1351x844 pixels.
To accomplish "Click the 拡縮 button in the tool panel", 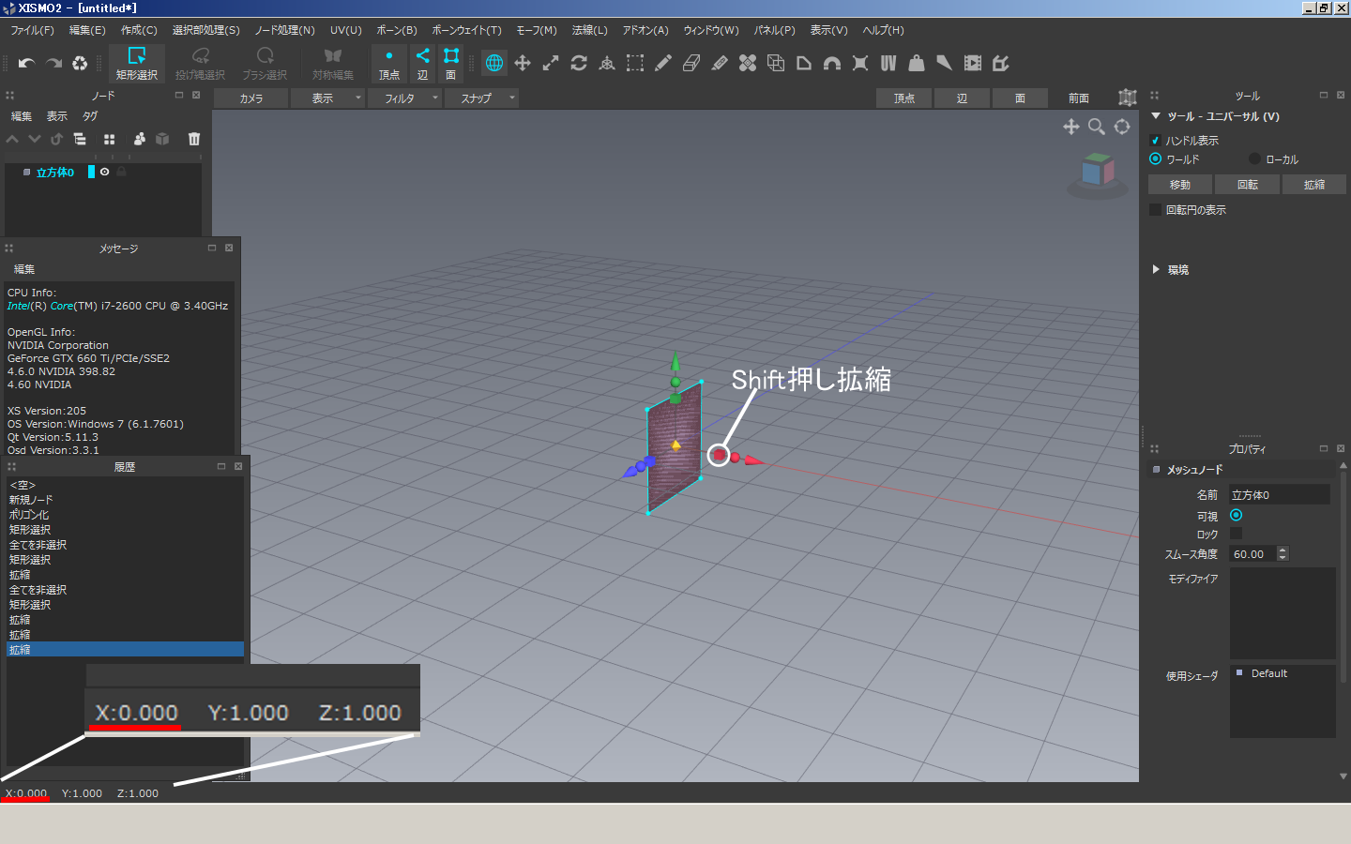I will click(x=1314, y=185).
